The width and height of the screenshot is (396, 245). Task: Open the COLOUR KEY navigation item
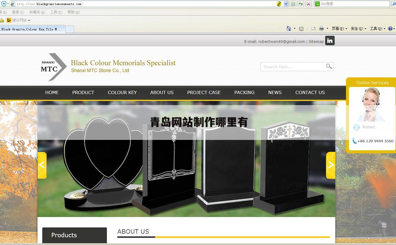(122, 93)
